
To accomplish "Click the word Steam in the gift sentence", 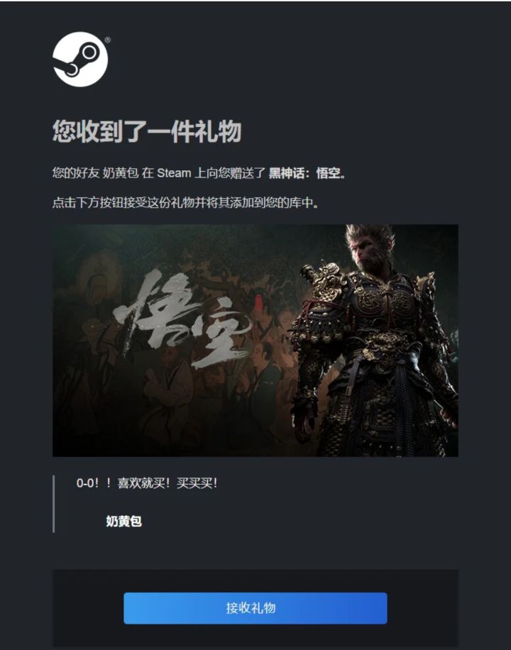I will pyautogui.click(x=174, y=173).
